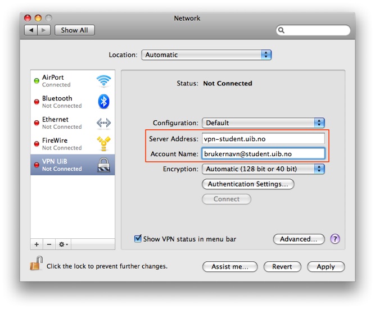Remove selected service with the minus button
This screenshot has height=309, width=375.
coord(49,244)
